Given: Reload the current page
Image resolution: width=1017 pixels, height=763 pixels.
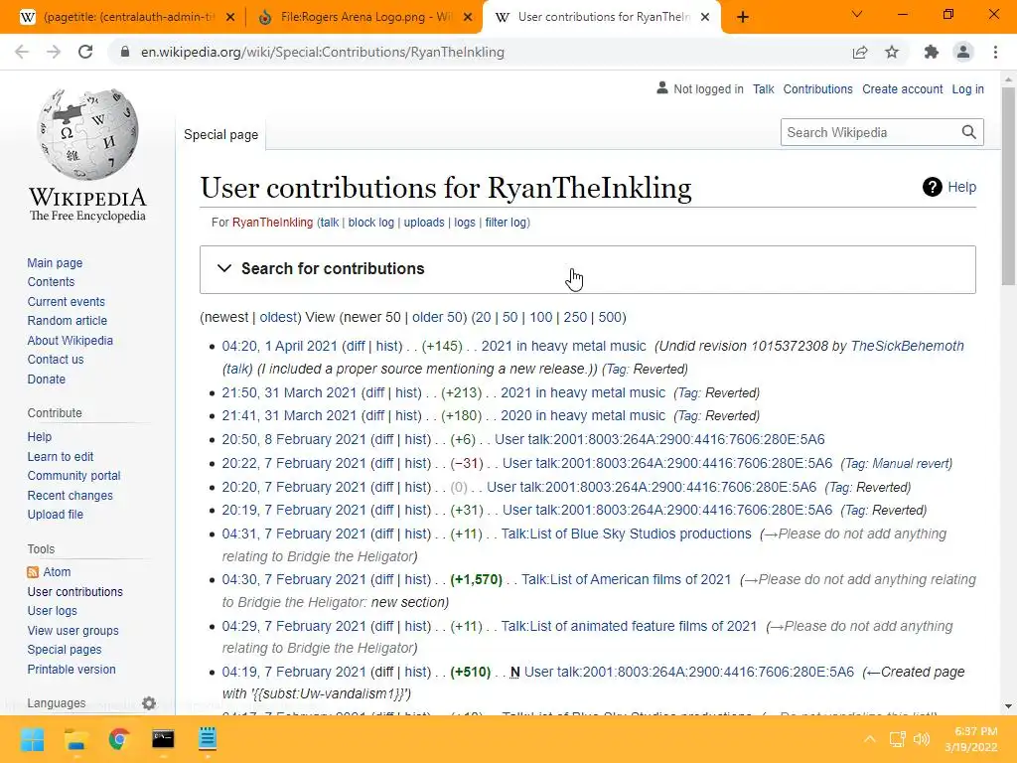Looking at the screenshot, I should [85, 52].
